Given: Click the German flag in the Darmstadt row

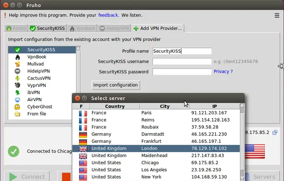Looking at the screenshot, I should coord(83,135).
